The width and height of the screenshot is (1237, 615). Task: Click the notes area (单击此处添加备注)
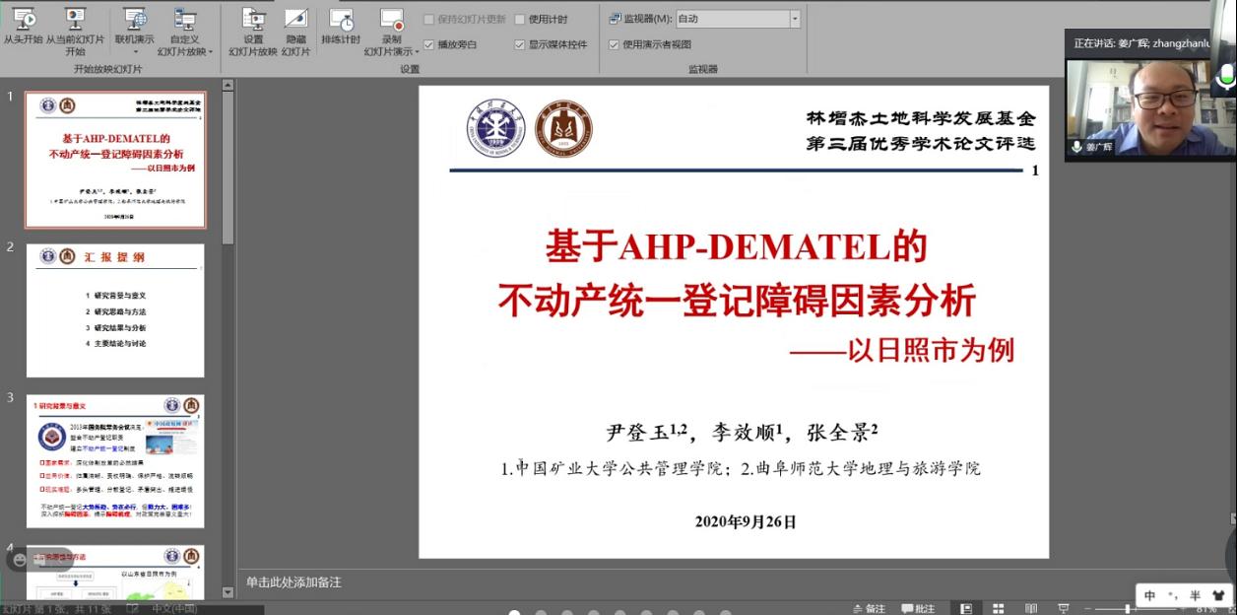(x=293, y=582)
